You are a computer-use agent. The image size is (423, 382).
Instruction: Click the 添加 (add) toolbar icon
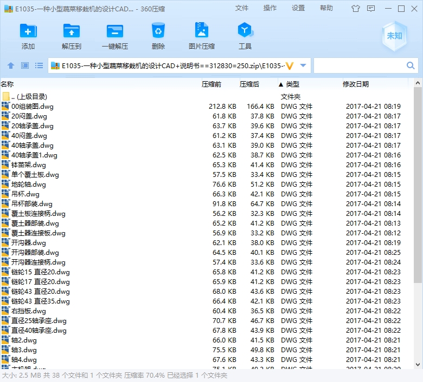28,31
